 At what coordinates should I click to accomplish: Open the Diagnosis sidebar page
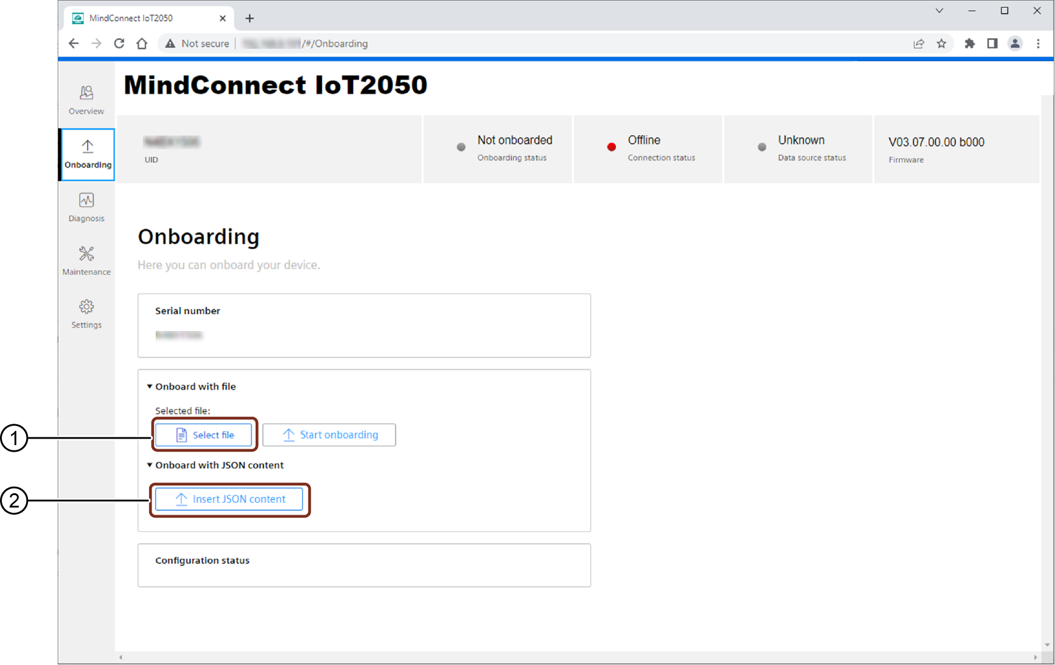click(x=86, y=207)
